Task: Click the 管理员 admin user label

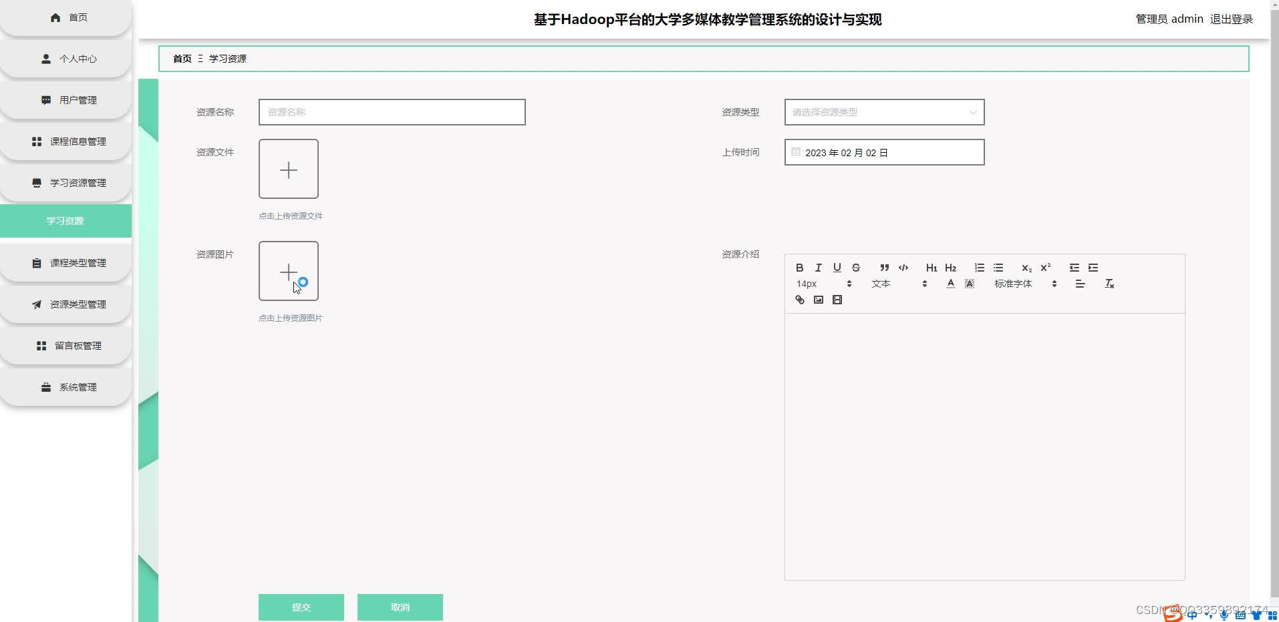Action: (1169, 19)
